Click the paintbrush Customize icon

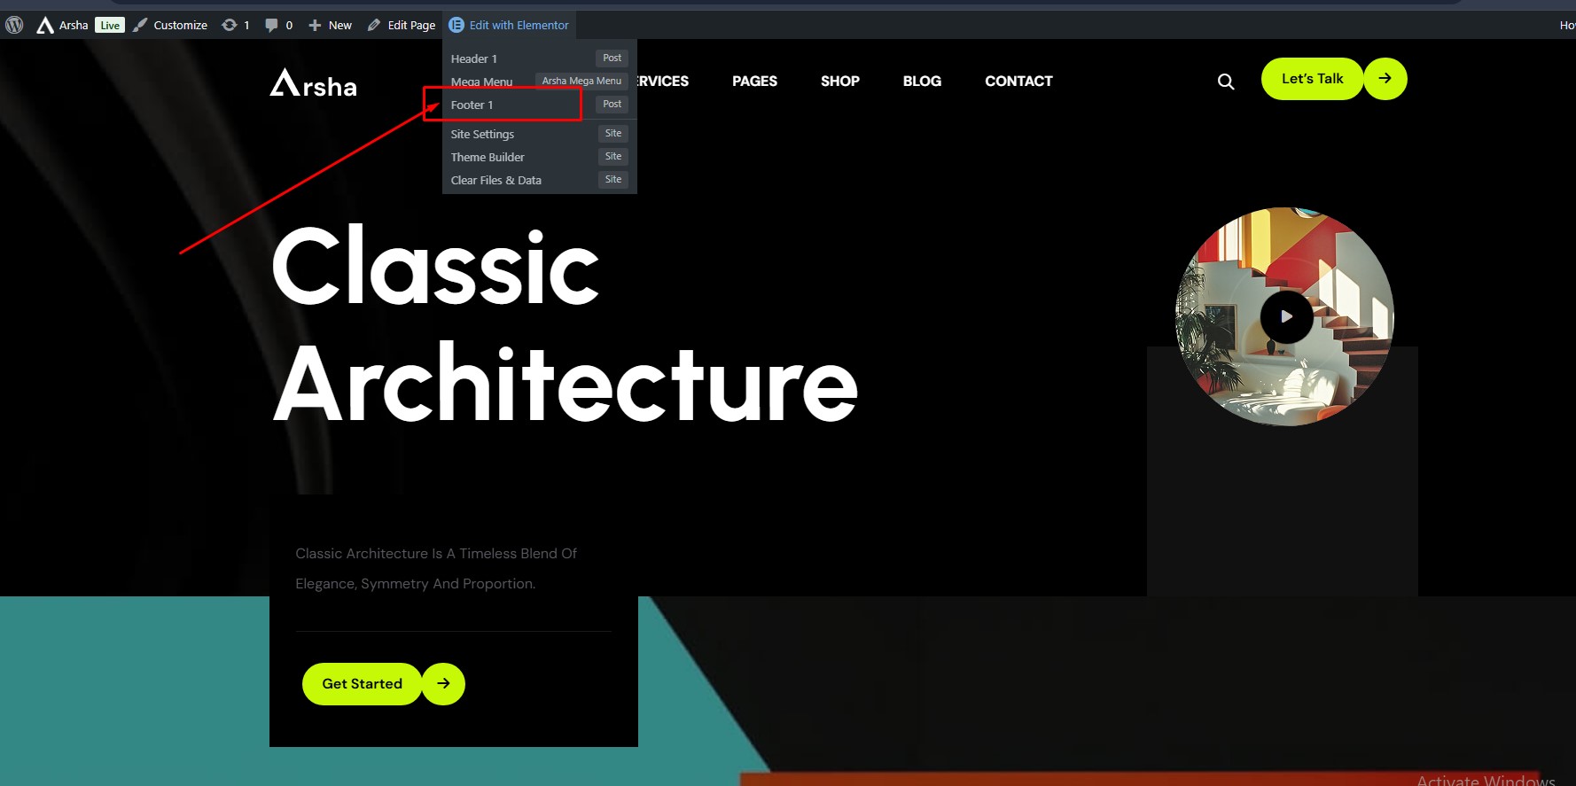pos(140,25)
